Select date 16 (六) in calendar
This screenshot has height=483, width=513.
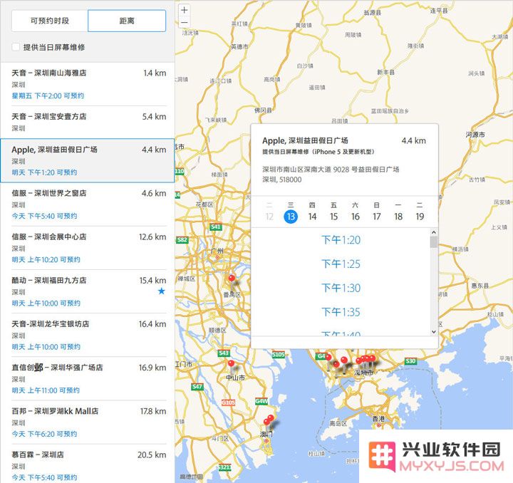(x=356, y=216)
